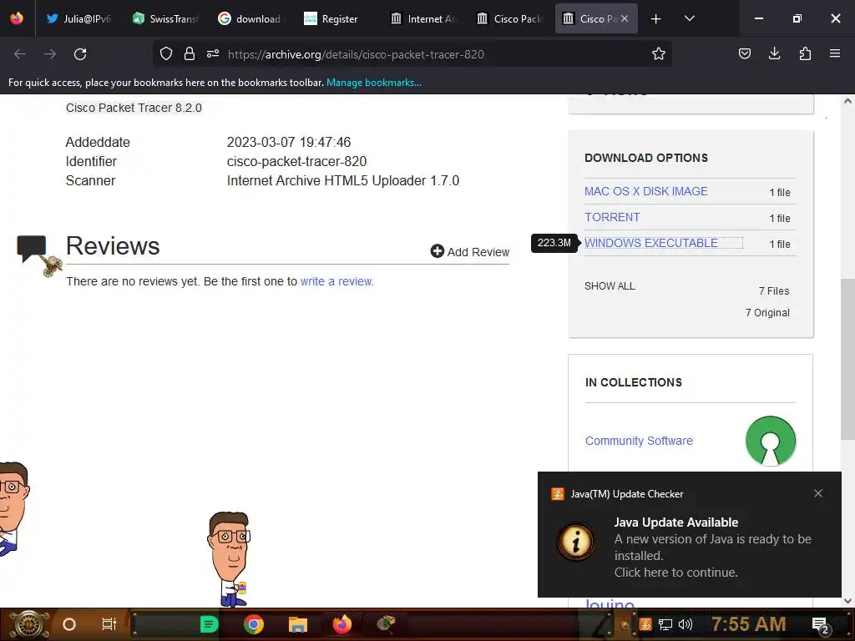
Task: Click the Java info icon in notification
Action: (575, 542)
